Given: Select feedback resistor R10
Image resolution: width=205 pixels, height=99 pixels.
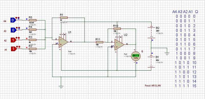Looking at the screenshot, I should click(117, 29).
